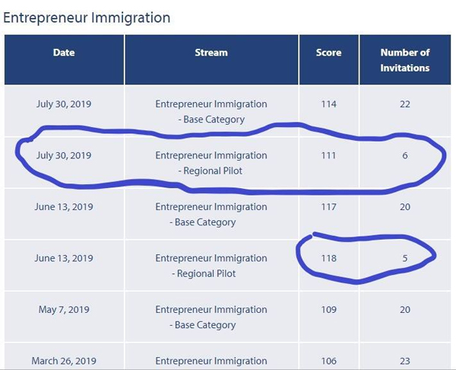Select the Number of Invitations header
The width and height of the screenshot is (456, 370).
[x=404, y=60]
